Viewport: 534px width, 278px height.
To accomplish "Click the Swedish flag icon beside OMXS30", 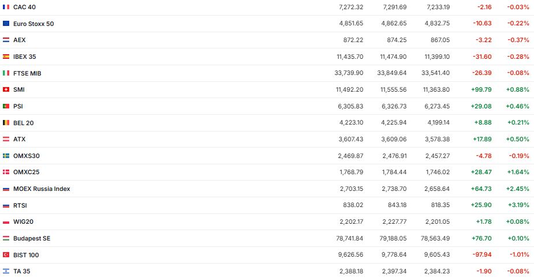I will 6,156.
